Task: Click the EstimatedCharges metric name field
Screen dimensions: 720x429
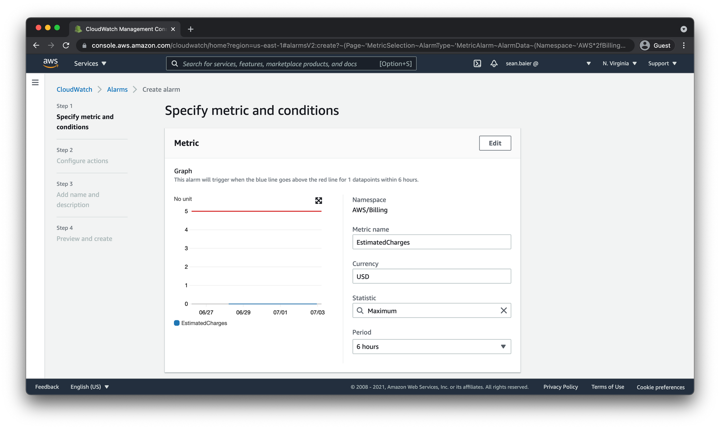Action: (x=431, y=242)
